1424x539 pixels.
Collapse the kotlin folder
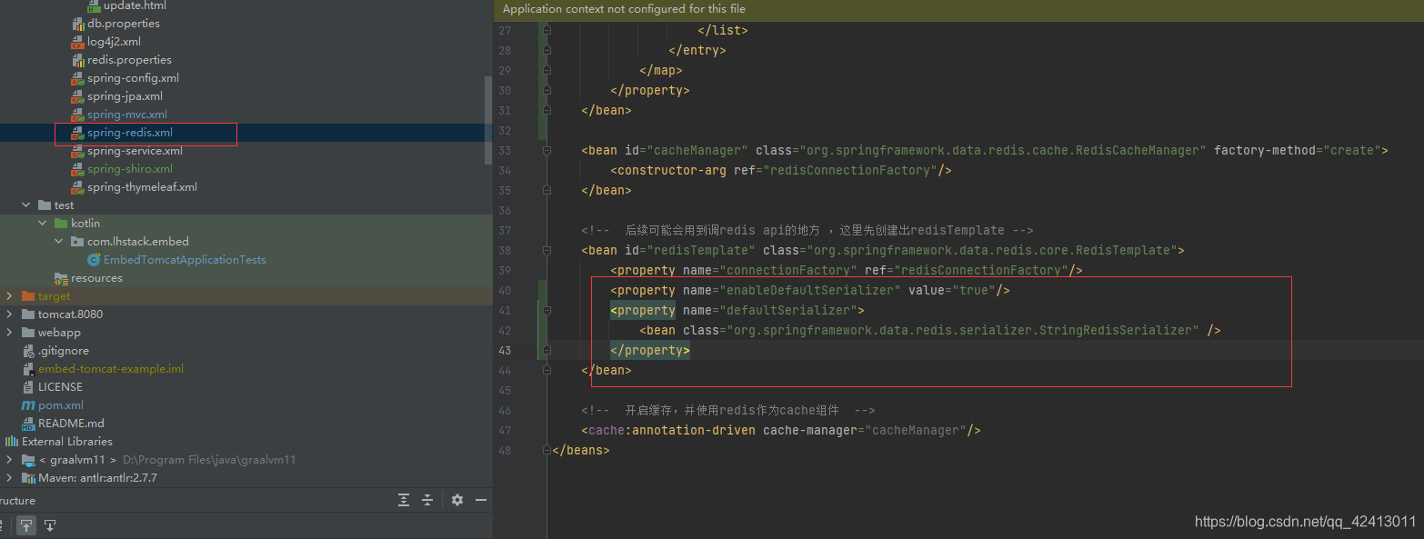43,224
